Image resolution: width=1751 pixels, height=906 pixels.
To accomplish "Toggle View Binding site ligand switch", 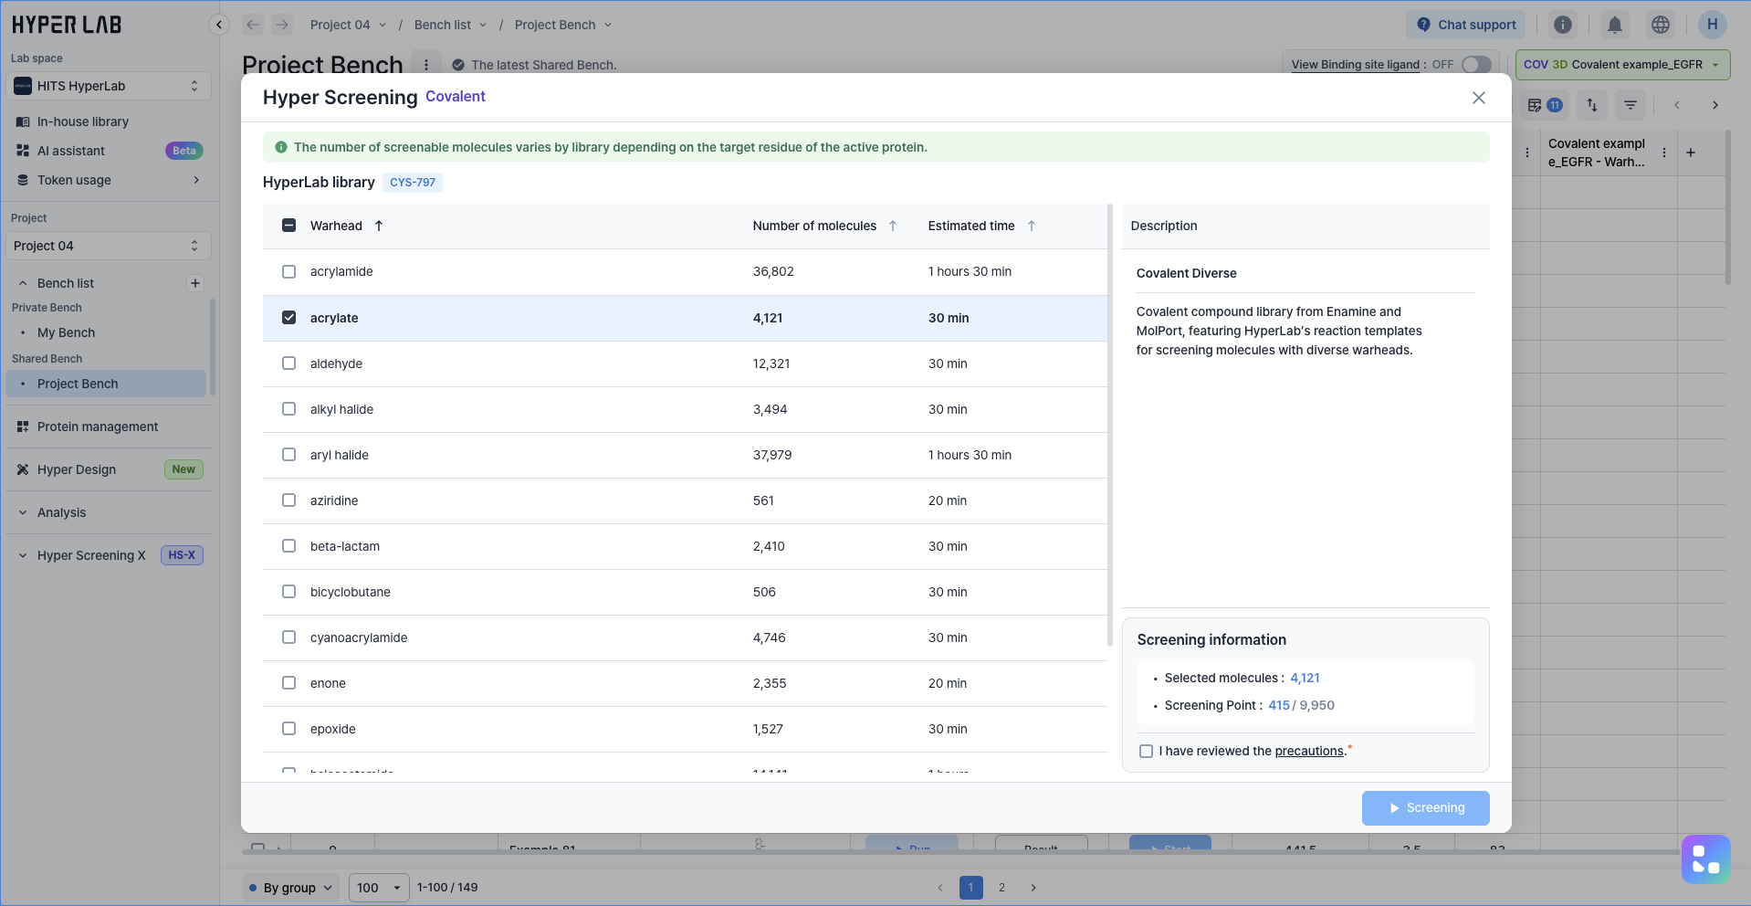I will pos(1475,65).
